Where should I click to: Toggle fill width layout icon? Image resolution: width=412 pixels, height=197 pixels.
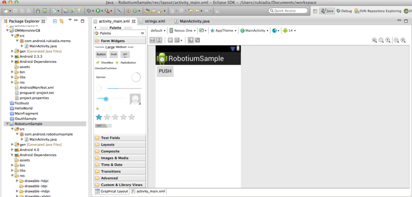click(152, 40)
